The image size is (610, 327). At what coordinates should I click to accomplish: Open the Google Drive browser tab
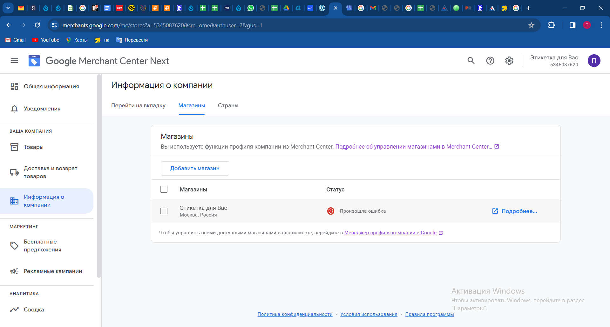(x=286, y=8)
